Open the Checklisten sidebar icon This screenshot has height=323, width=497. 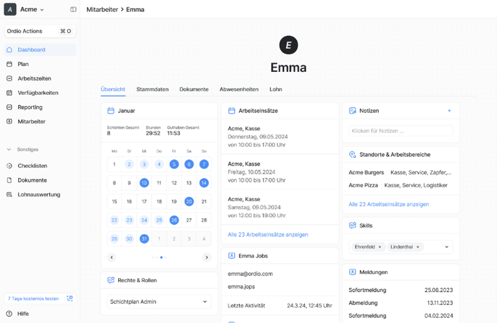pos(9,166)
